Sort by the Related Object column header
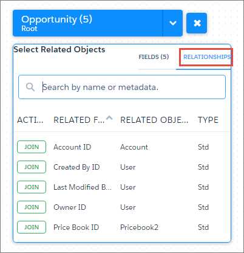This screenshot has height=253, width=244. [x=154, y=120]
